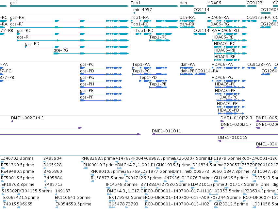Click EST label GH23212.5prime
This screenshot has height=209, width=278.
click(x=231, y=204)
